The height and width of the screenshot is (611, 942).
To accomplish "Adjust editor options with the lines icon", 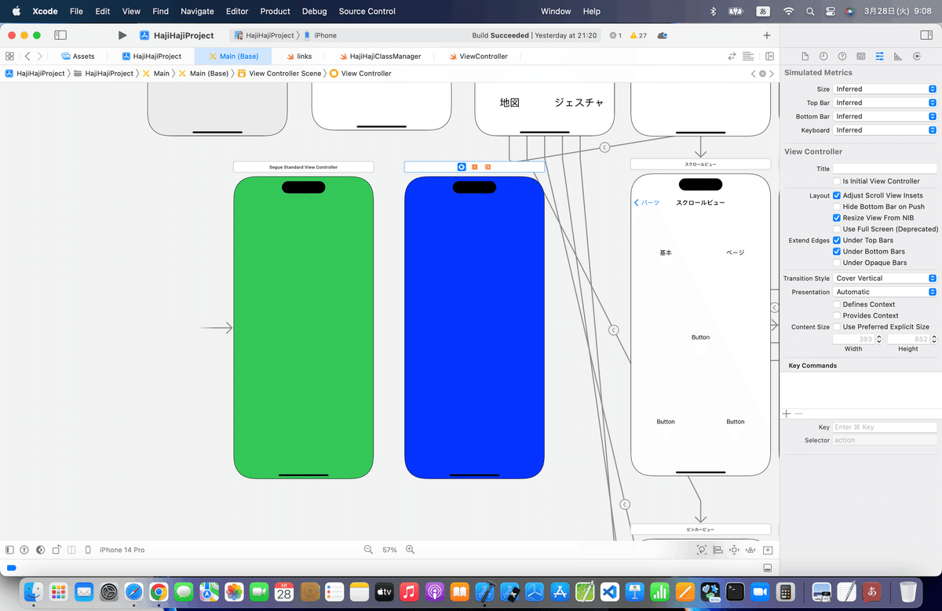I will (748, 56).
